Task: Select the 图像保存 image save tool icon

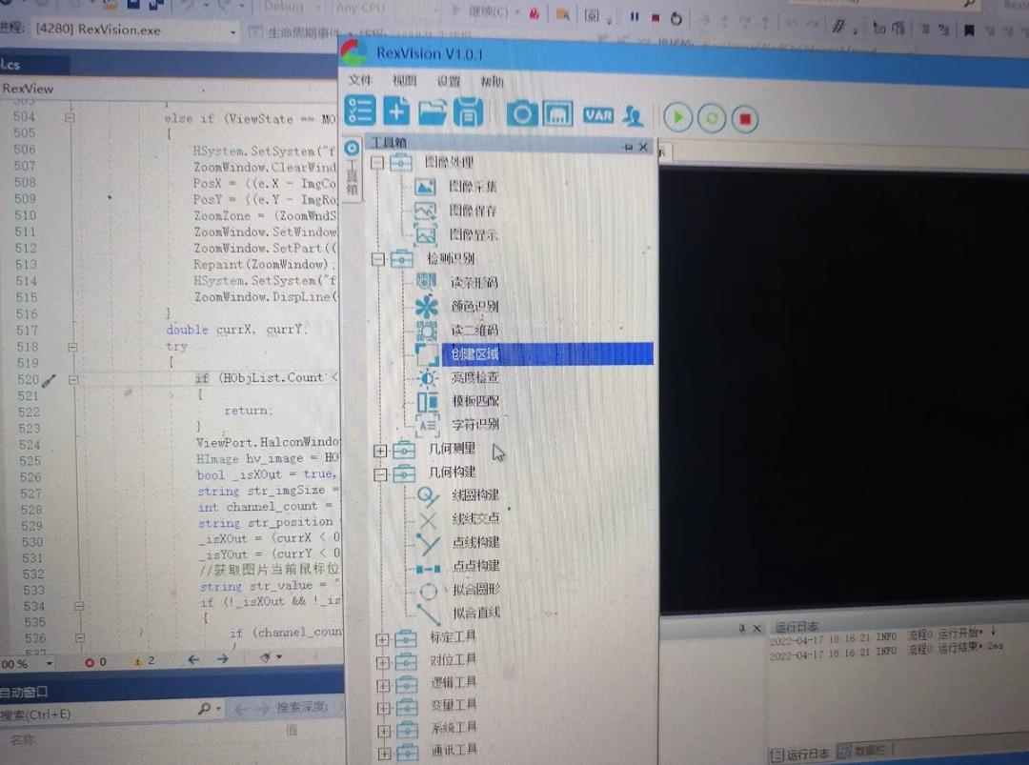Action: pyautogui.click(x=425, y=211)
